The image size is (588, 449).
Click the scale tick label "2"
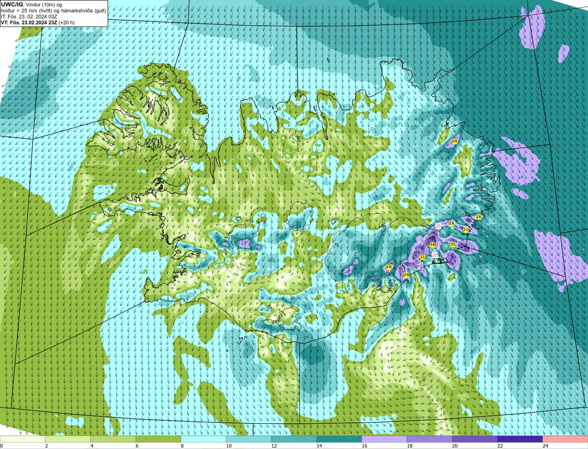[x=46, y=446]
